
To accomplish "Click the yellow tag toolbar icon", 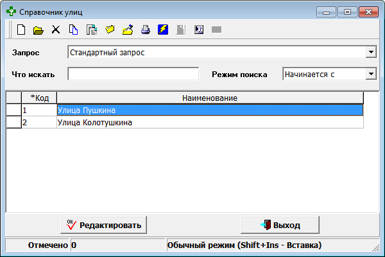I will (110, 30).
